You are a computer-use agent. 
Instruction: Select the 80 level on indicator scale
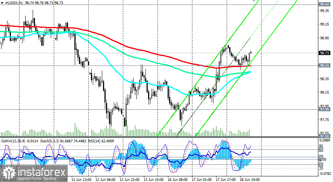321,146
